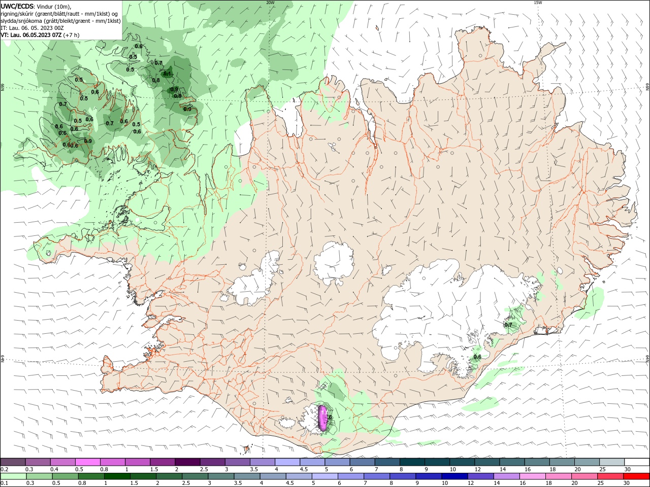
Task: Click the '(+7 h)' forecast offset text
Action: (71, 35)
